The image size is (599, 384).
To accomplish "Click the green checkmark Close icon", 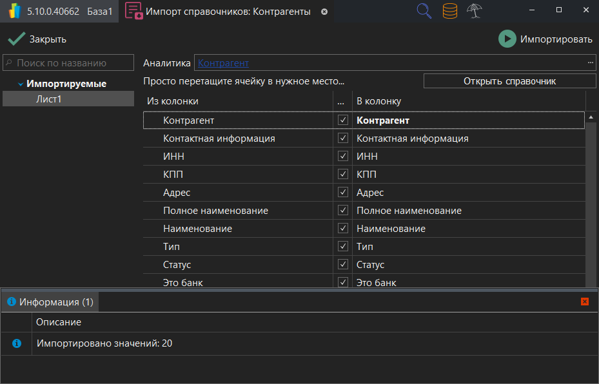I will pyautogui.click(x=16, y=39).
